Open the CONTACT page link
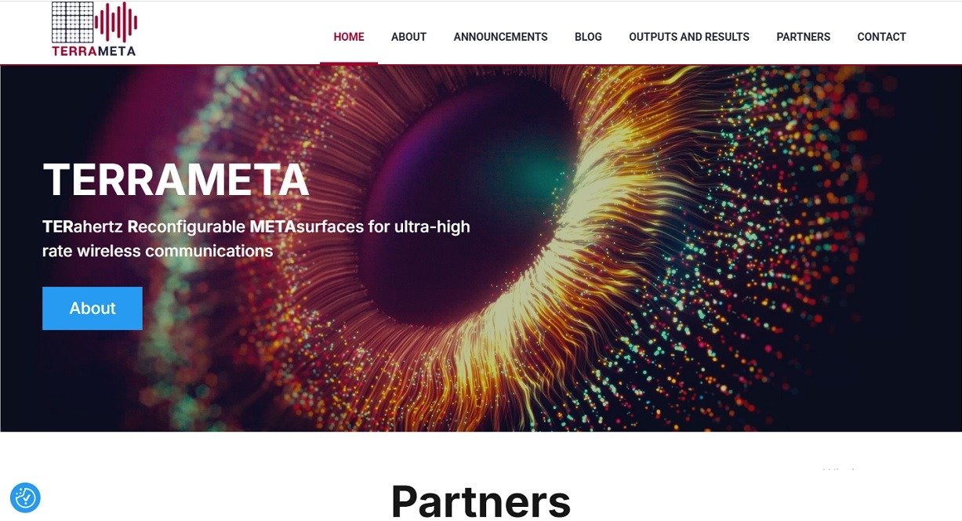 pyautogui.click(x=881, y=37)
